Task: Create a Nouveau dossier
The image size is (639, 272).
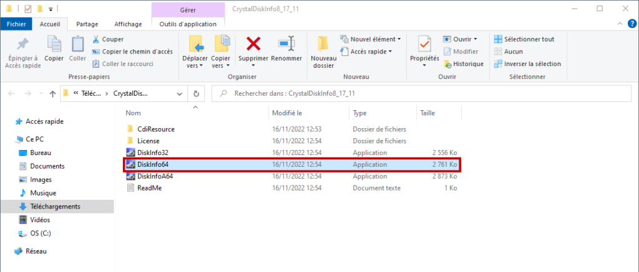Action: (x=324, y=52)
